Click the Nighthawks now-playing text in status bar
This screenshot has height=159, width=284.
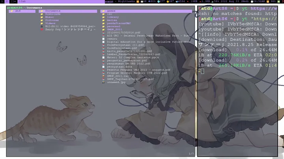(126, 2)
